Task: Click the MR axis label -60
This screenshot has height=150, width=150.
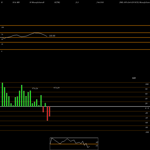Action: click(146, 123)
